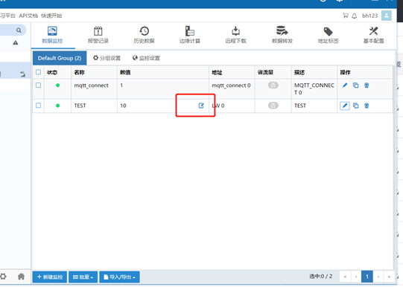This screenshot has width=403, height=287.
Task: Click the mqtt_connect name cell
Action: pyautogui.click(x=91, y=86)
